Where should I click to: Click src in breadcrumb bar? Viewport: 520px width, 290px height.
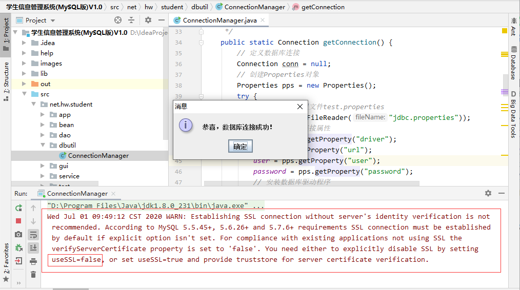pyautogui.click(x=114, y=7)
